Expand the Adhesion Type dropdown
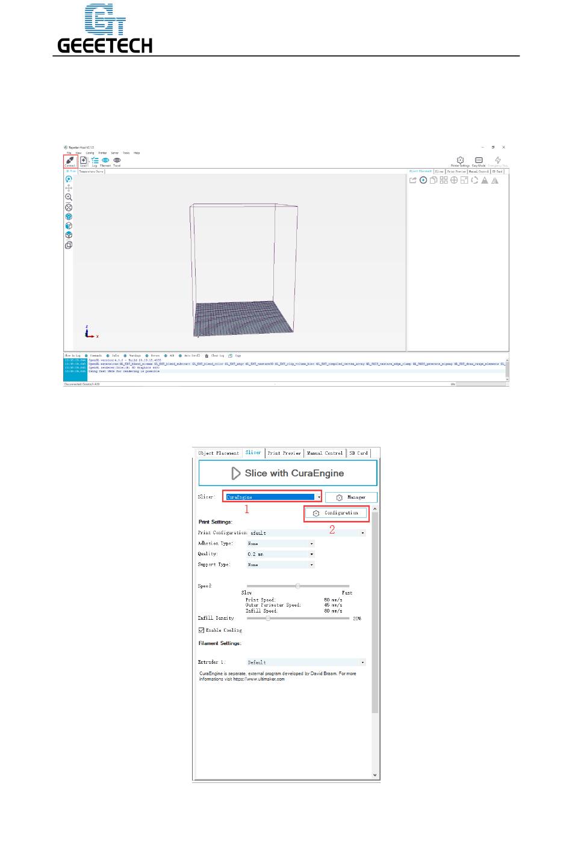 280,543
